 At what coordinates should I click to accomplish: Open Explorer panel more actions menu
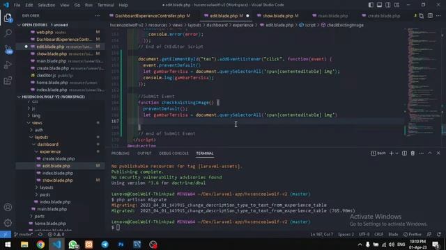98,16
